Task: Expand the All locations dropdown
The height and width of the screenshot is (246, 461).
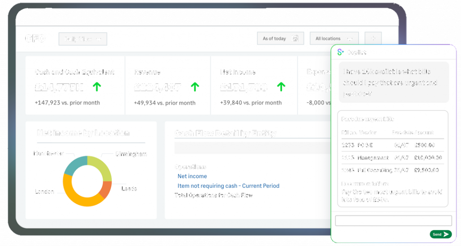Action: coord(334,39)
